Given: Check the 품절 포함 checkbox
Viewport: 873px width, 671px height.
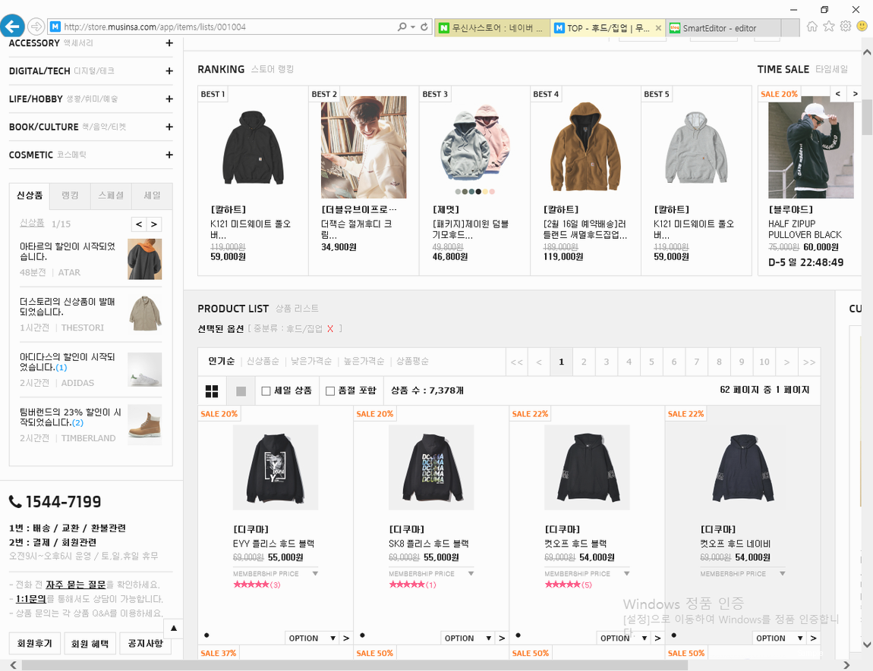Looking at the screenshot, I should (x=330, y=390).
